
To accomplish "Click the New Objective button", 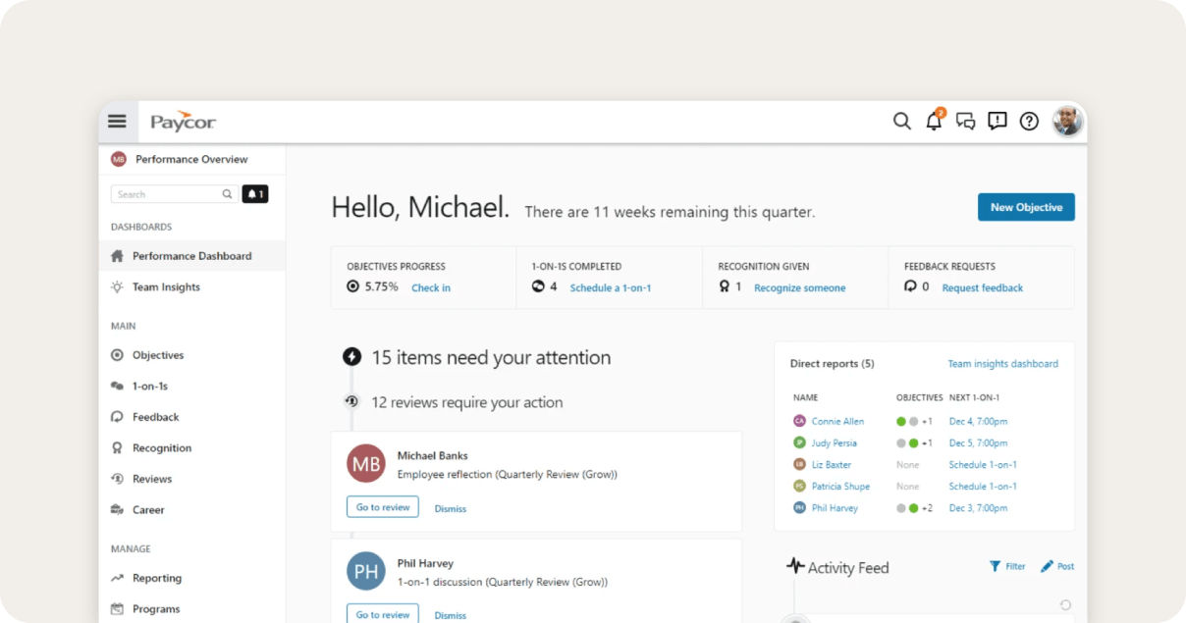I will (1026, 207).
